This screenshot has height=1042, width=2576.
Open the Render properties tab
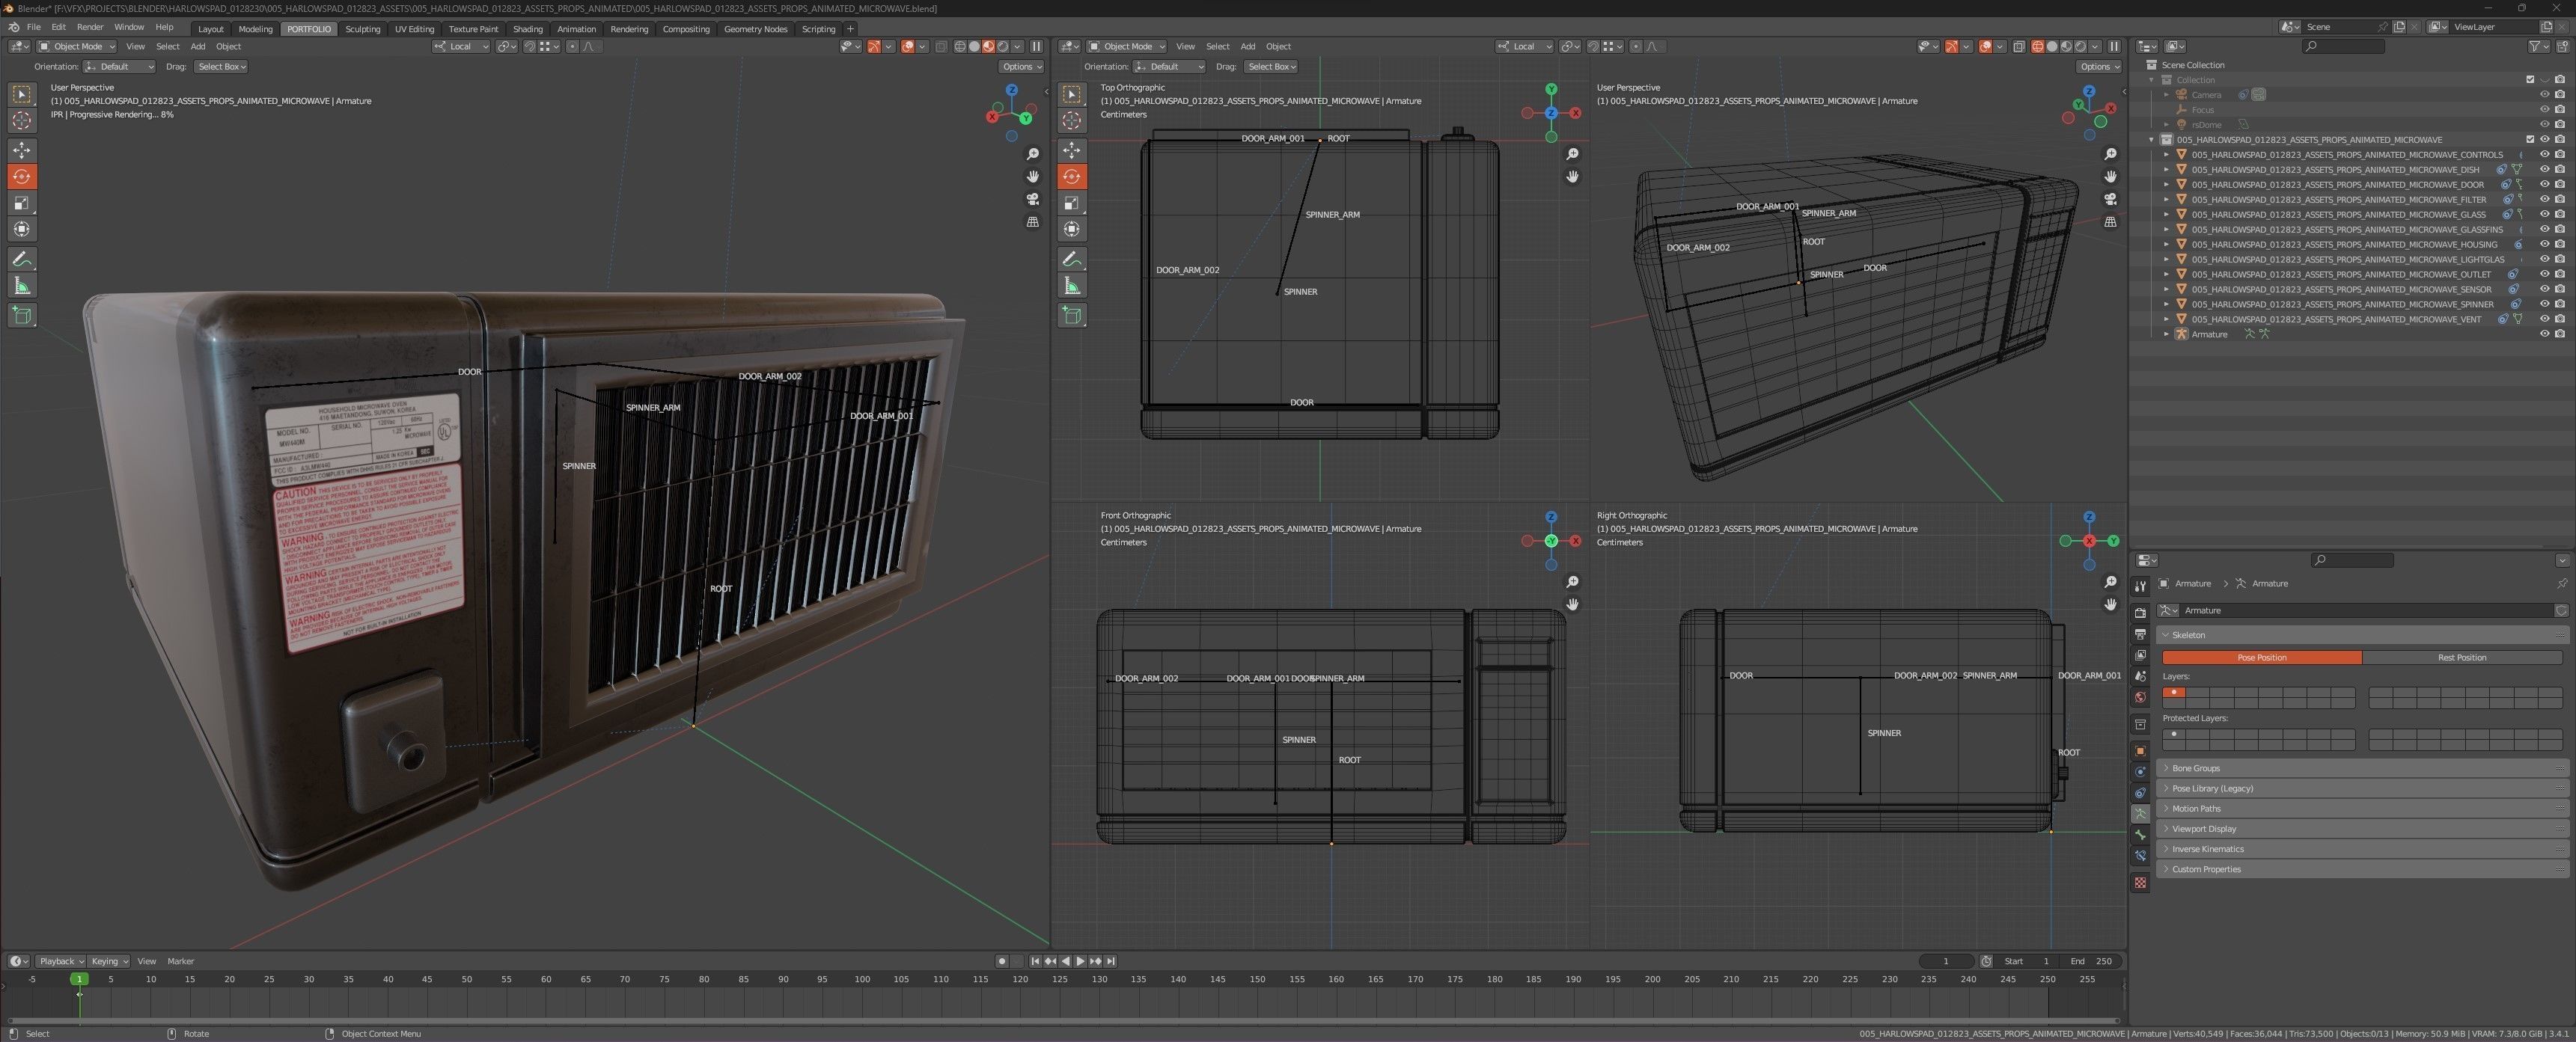[2140, 613]
